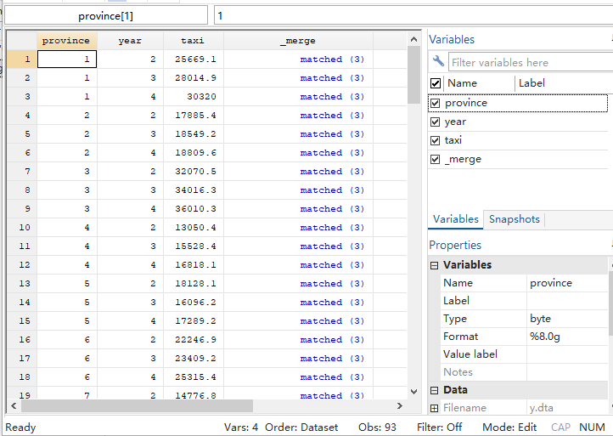Screen dimensions: 613x436
Task: Select row number 10 header
Action: click(22, 228)
